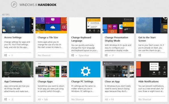Viewport: 169px width, 104px height.
Task: Click No Shortcut under Hide Notifications
Action: click(x=145, y=99)
